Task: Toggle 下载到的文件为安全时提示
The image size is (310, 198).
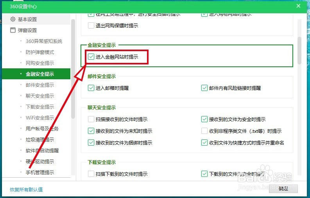Action: pyautogui.click(x=204, y=174)
